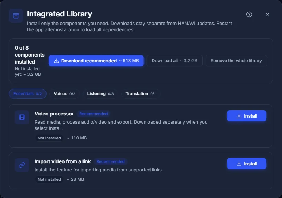
Task: Click the 'Install only the components you need' description
Action: click(x=129, y=27)
